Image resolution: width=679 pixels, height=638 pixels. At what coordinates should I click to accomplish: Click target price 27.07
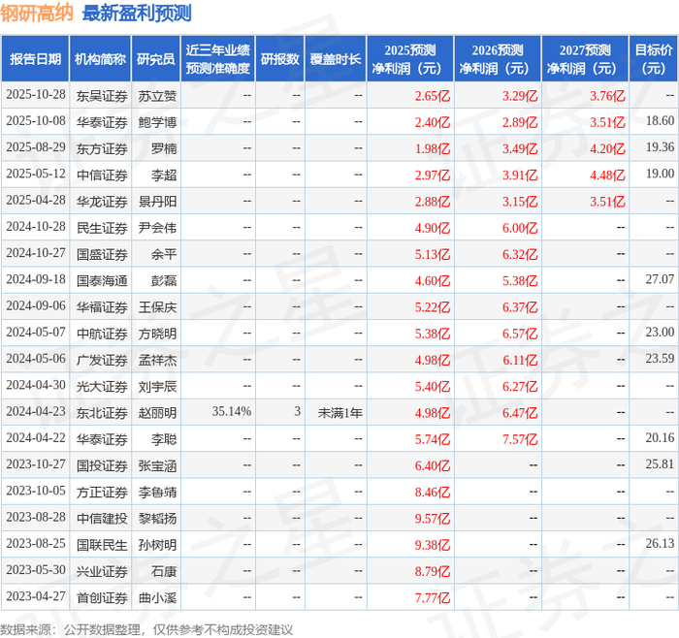[660, 279]
